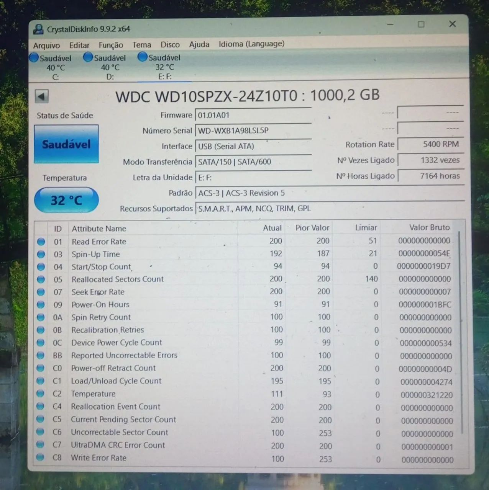Click status dot of Power-On Hours
489x490 pixels.
click(41, 305)
